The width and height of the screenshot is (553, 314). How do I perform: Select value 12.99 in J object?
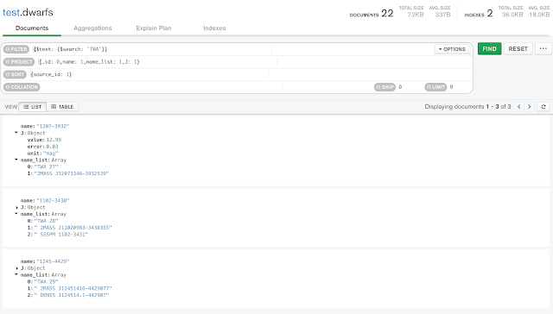(x=54, y=140)
